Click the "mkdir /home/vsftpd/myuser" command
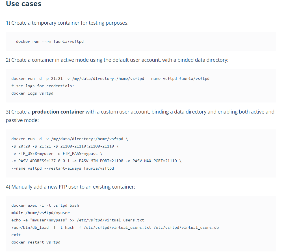The image size is (286, 252). coord(40,213)
